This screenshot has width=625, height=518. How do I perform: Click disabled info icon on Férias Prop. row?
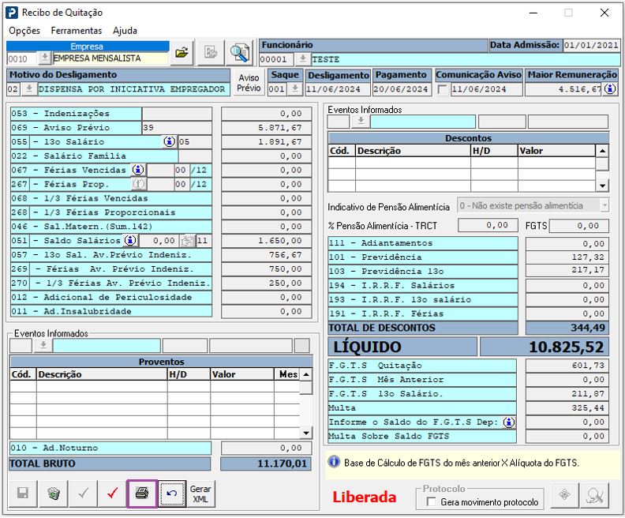pos(138,184)
